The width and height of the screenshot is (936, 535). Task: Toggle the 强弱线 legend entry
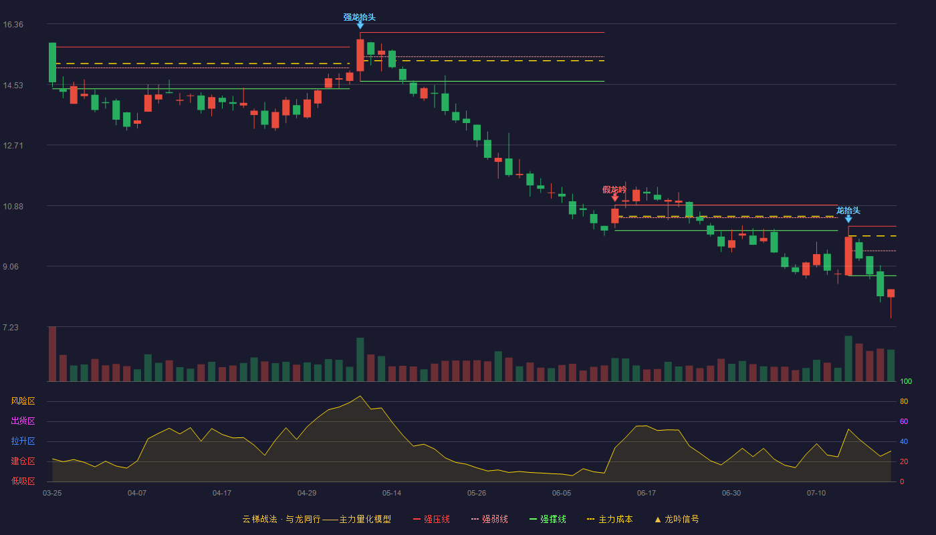coord(490,519)
